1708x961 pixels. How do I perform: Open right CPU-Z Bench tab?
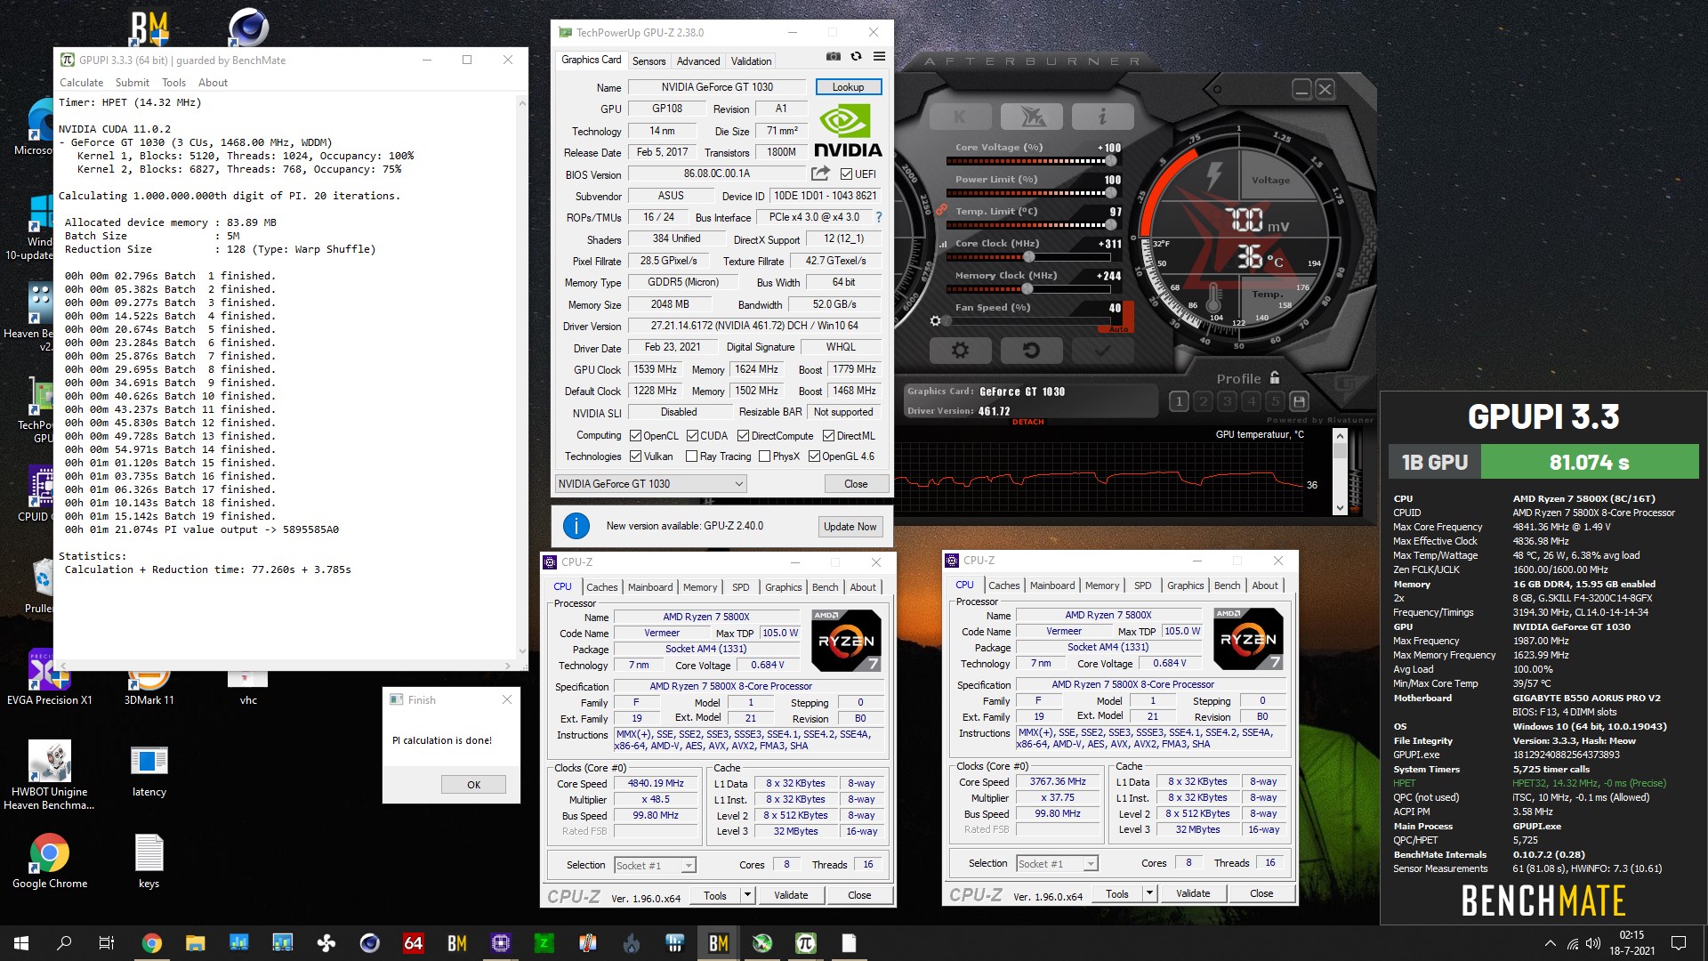(1227, 585)
